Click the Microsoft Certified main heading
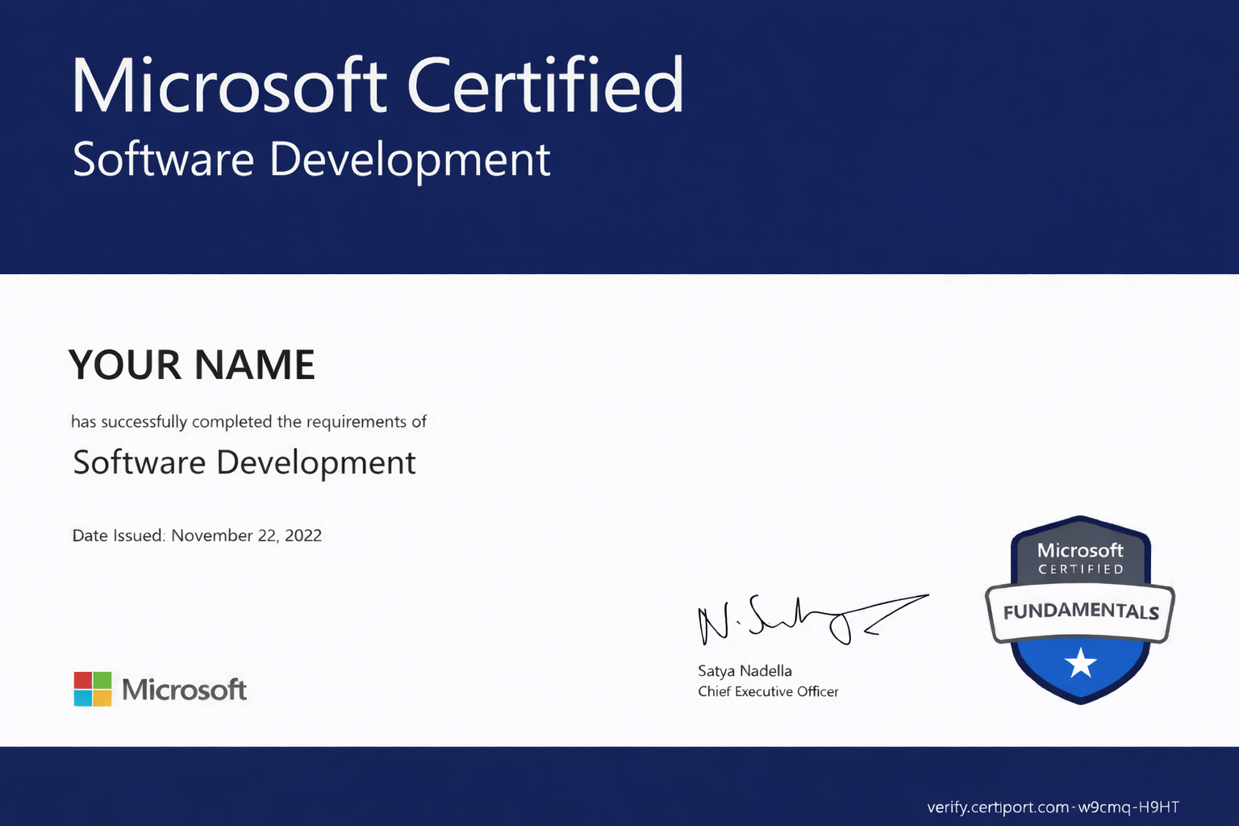The width and height of the screenshot is (1239, 826). click(x=378, y=86)
